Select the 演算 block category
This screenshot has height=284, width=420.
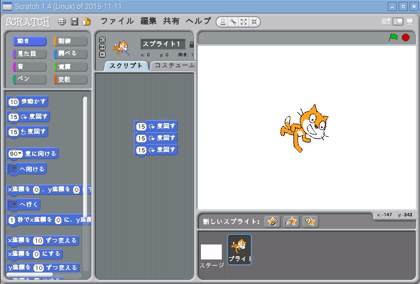70,67
